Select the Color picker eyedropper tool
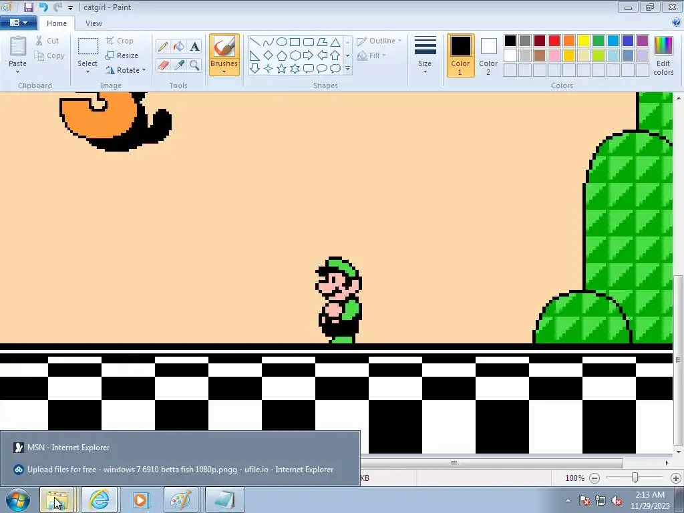 click(179, 65)
